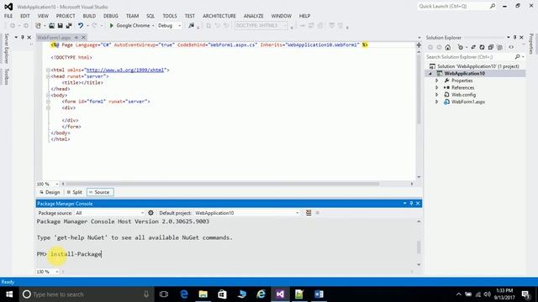Open the xhtml namespace link in code

pyautogui.click(x=125, y=70)
